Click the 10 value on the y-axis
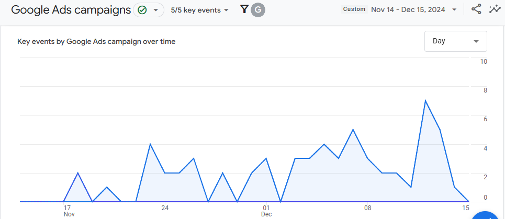The image size is (505, 219). (484, 62)
